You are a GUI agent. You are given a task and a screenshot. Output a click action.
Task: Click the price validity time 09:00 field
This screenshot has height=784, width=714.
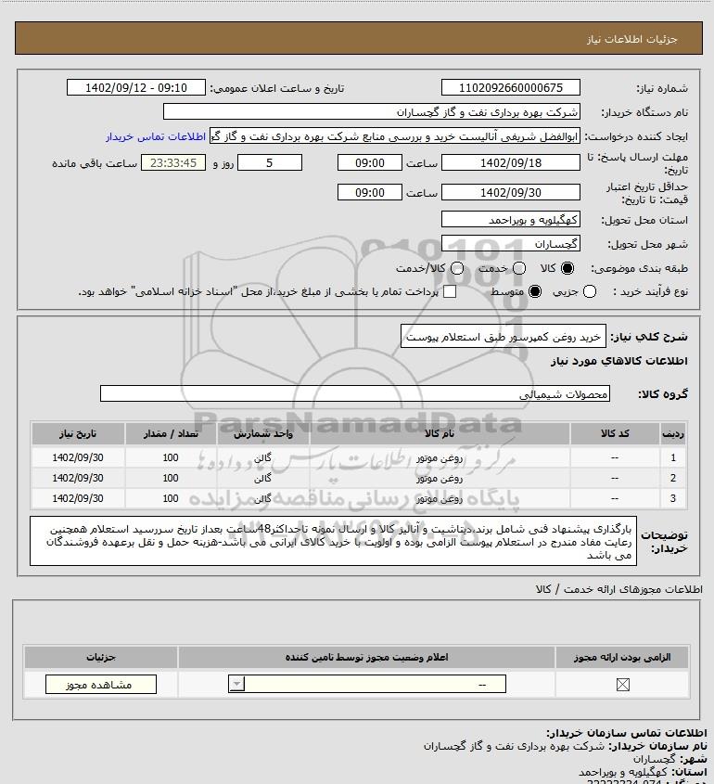[370, 192]
